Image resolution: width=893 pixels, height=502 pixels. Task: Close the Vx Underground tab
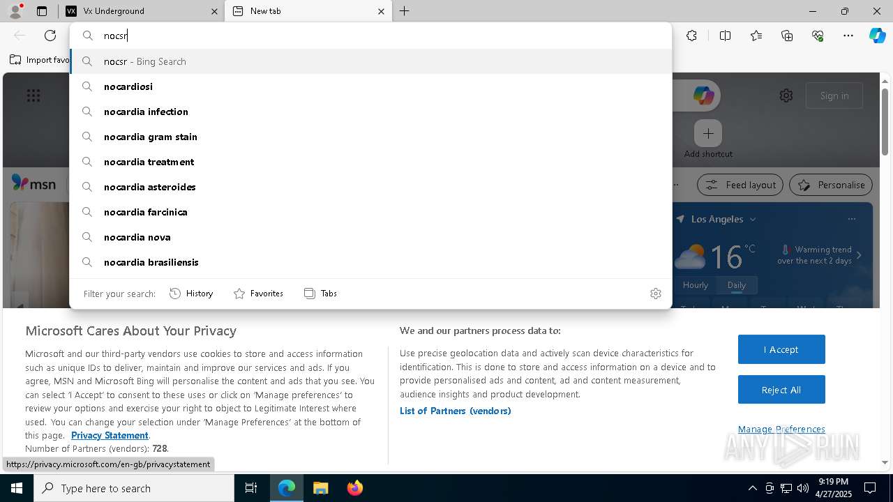(214, 11)
